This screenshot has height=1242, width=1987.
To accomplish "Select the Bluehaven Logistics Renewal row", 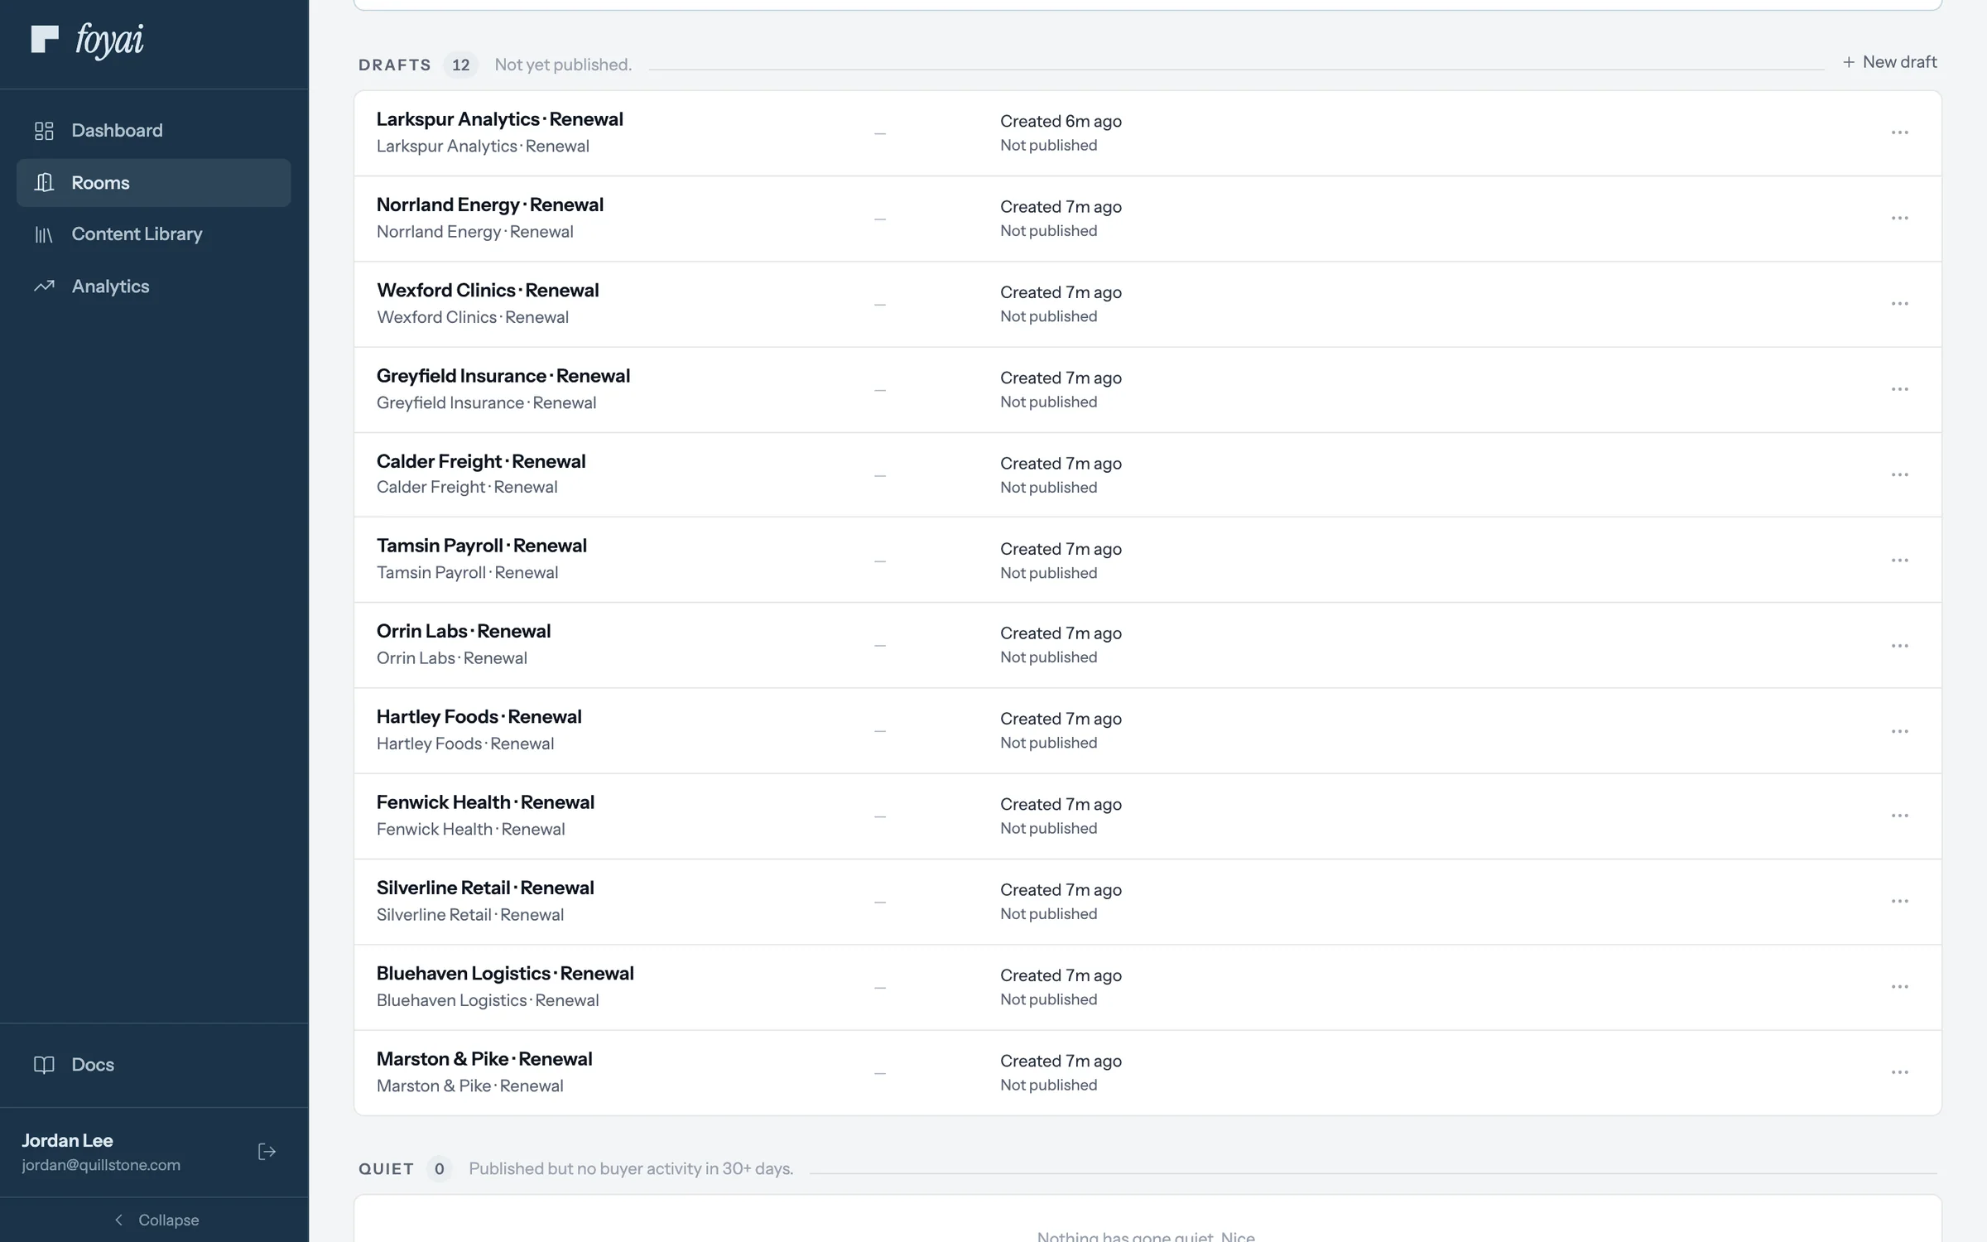I will click(1147, 987).
